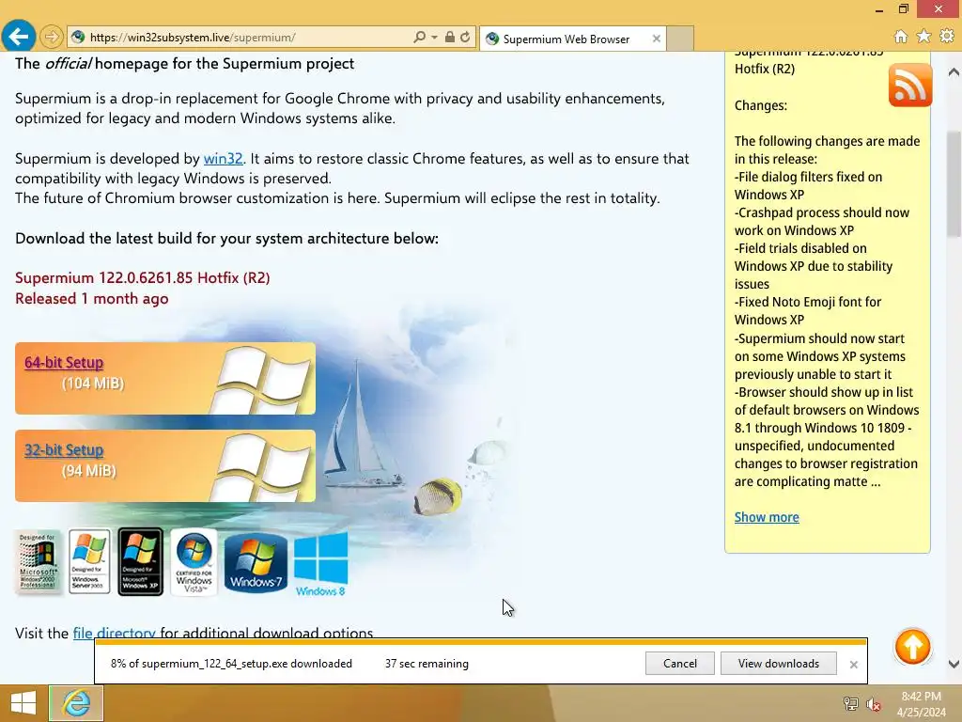Cancel the supermium setup download
Image resolution: width=962 pixels, height=722 pixels.
tap(680, 663)
